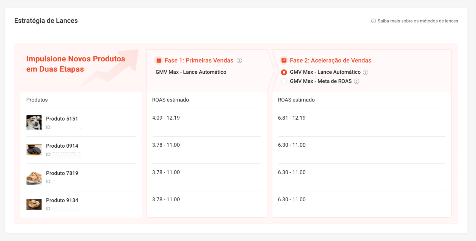The image size is (476, 241).
Task: Click help icon next to GMV Max - Meta de ROAS
Action: click(x=356, y=81)
